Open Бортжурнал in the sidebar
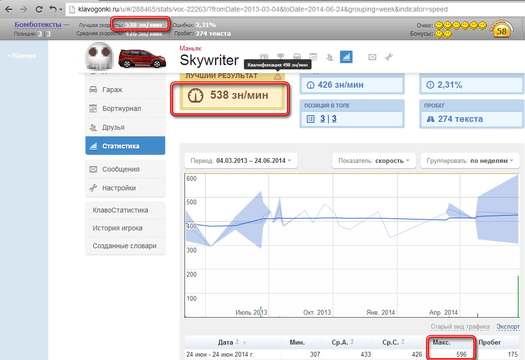525x360 pixels. [125, 108]
